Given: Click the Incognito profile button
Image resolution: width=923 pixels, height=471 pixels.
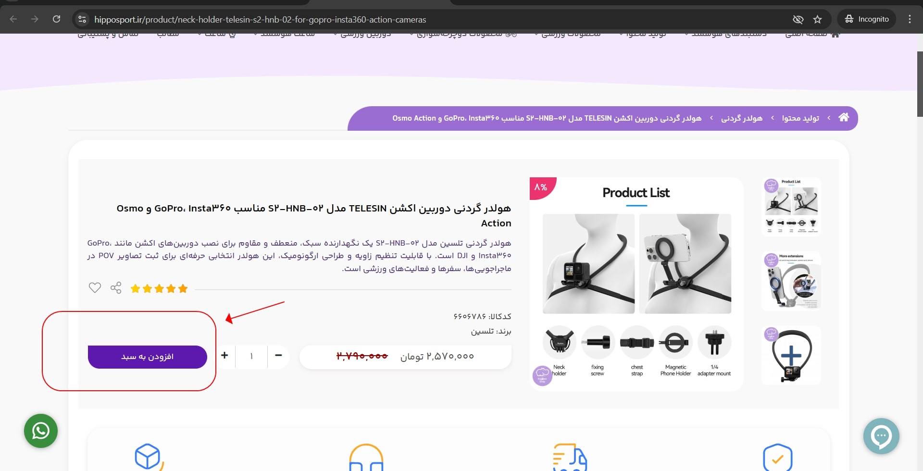Looking at the screenshot, I should pos(867,19).
